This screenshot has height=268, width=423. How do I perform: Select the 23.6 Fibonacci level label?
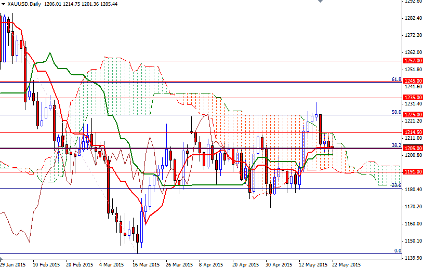[x=396, y=185]
